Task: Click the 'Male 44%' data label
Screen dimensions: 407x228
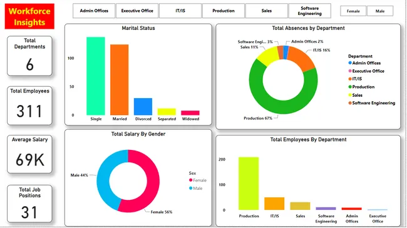Action: tap(79, 175)
